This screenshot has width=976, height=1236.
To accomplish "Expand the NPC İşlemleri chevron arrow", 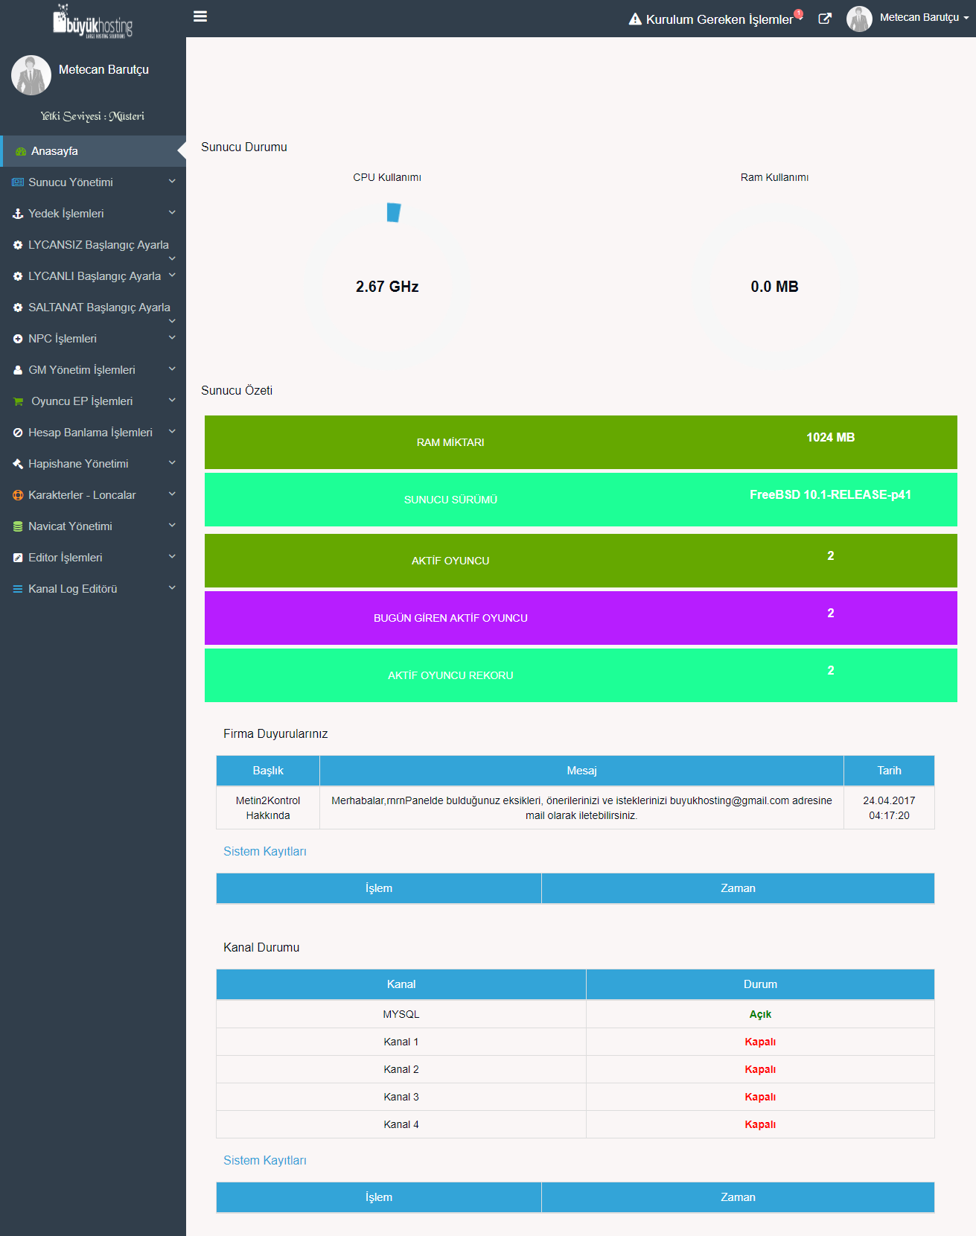I will [x=172, y=338].
